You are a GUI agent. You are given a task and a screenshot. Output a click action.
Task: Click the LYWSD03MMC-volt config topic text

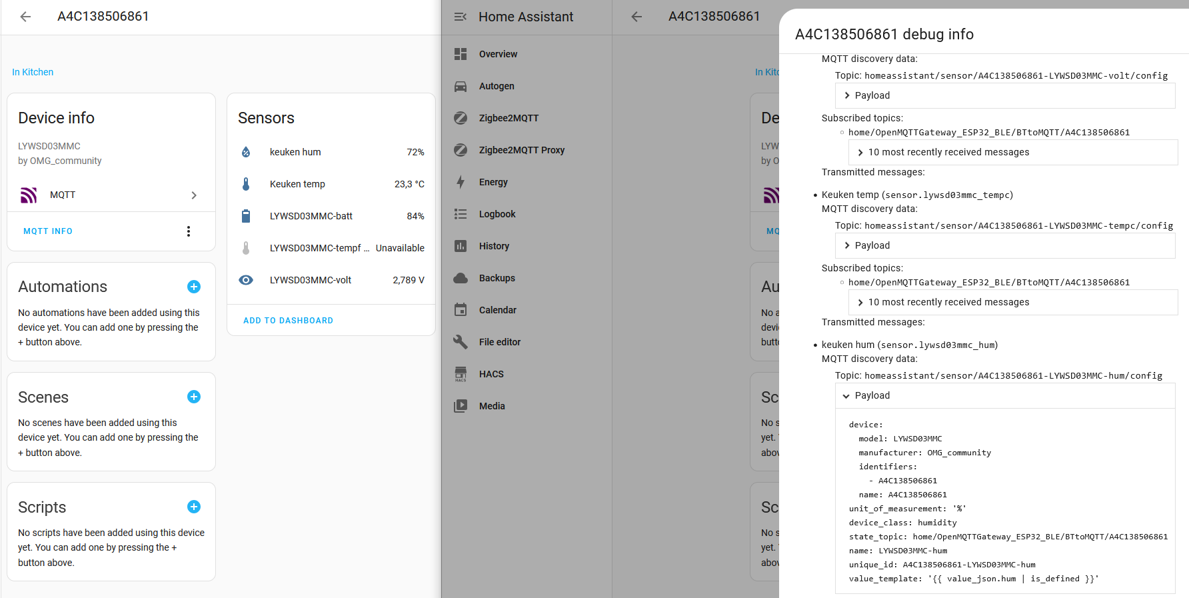coord(1016,75)
